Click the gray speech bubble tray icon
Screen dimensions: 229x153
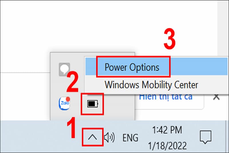pyautogui.click(x=64, y=69)
